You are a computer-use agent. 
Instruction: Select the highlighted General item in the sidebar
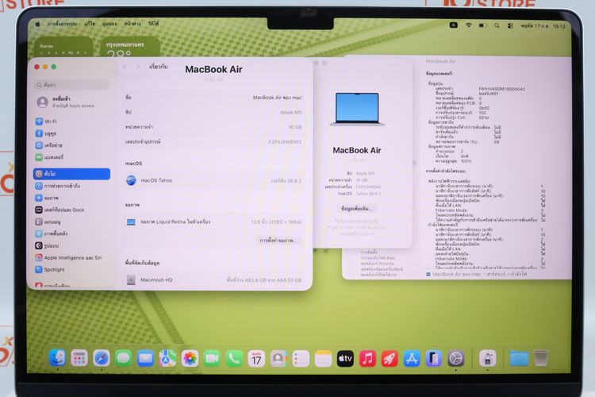pyautogui.click(x=71, y=174)
